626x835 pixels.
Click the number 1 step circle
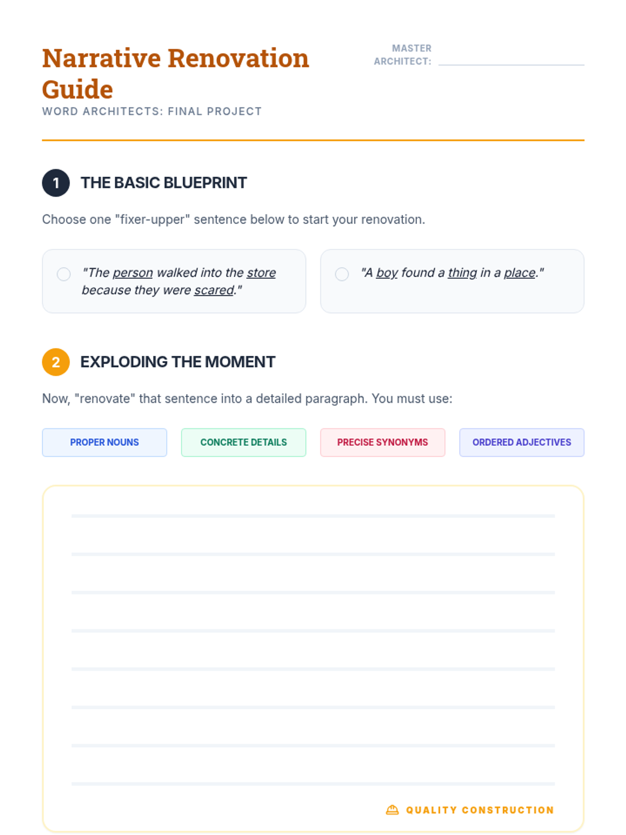56,183
